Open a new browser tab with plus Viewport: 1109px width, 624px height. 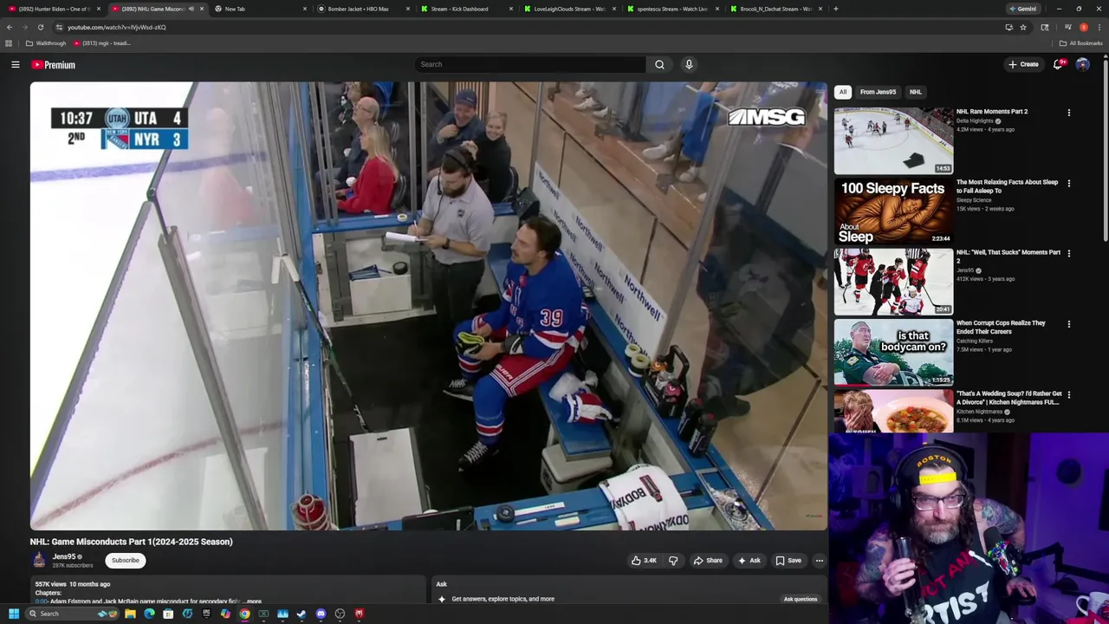pyautogui.click(x=835, y=9)
